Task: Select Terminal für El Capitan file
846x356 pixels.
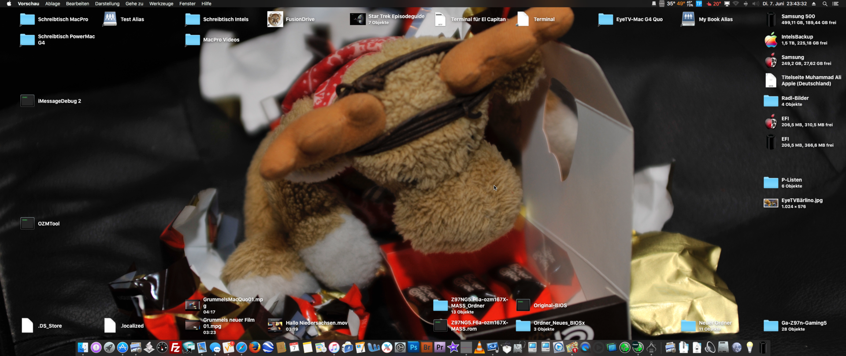Action: [440, 19]
